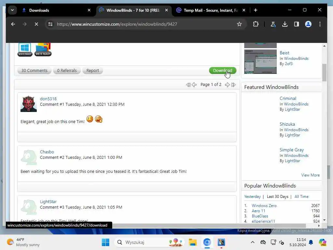Stop page loading with the X icon
Screen dimensions: 333x250
36,24
